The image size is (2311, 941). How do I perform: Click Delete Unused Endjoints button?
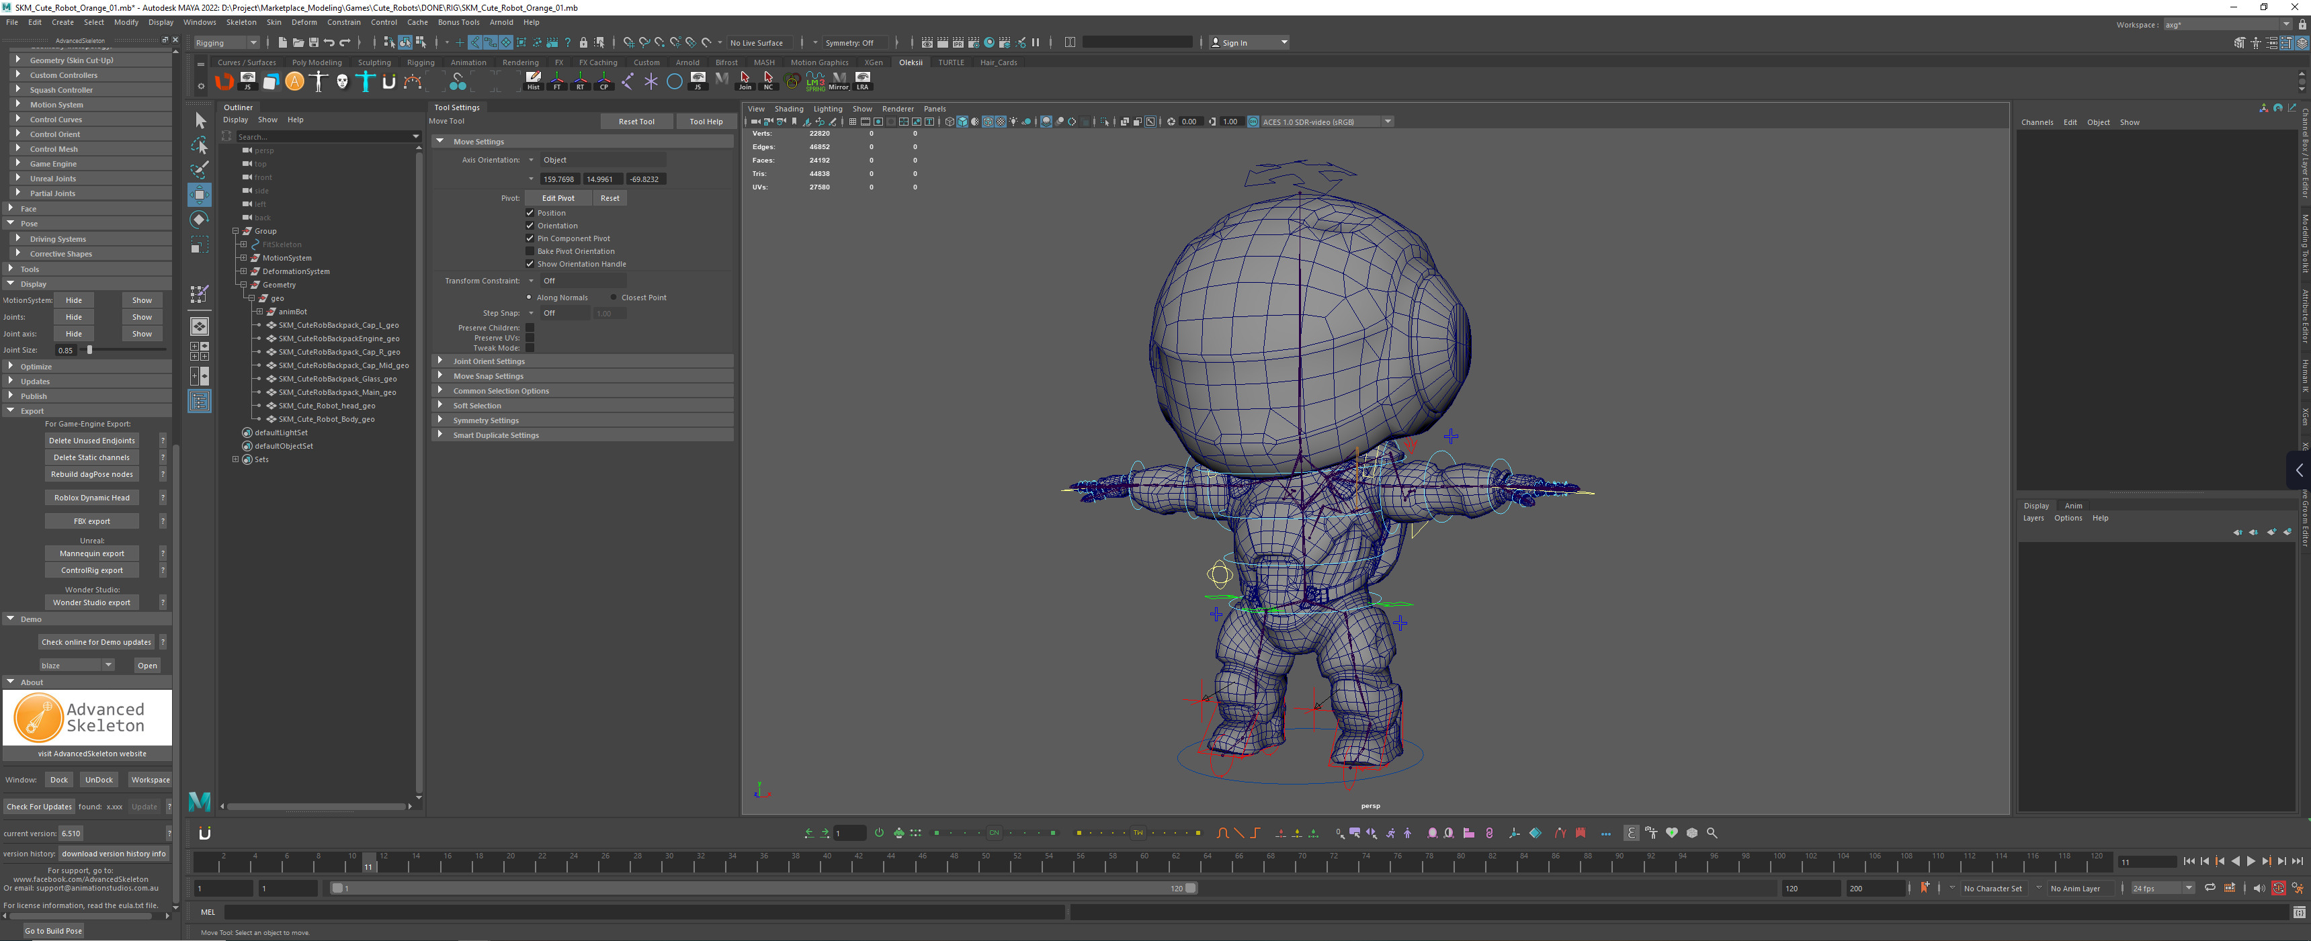coord(91,441)
